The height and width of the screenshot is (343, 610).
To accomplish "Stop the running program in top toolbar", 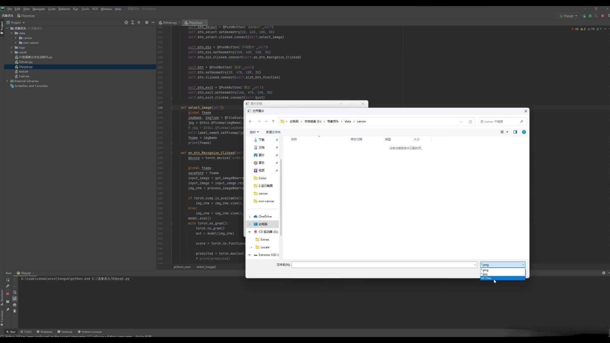I will click(x=602, y=16).
